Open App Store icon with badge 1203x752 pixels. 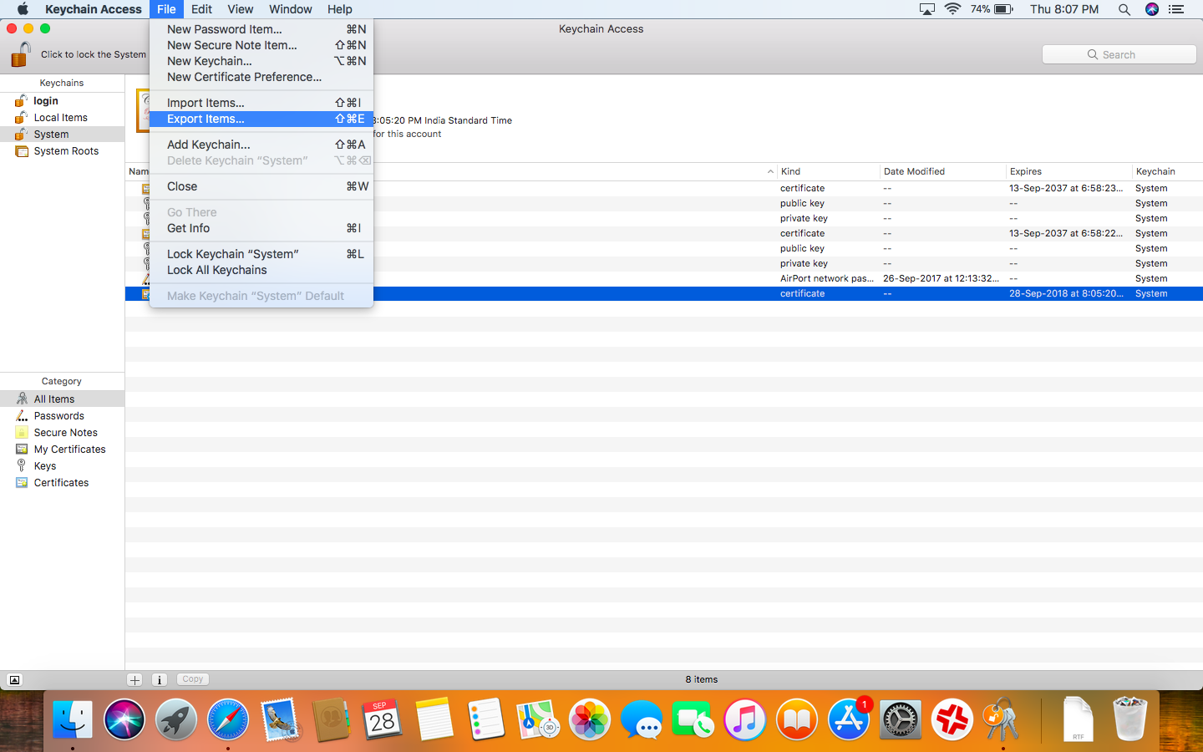click(849, 719)
